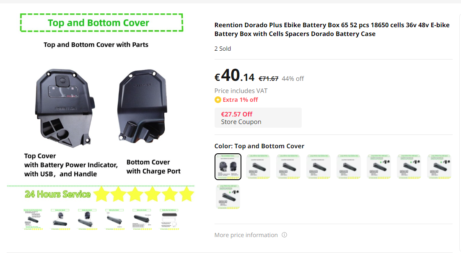The height and width of the screenshot is (253, 461).
Task: View the fifth gallery thumbnail image
Action: click(x=142, y=219)
